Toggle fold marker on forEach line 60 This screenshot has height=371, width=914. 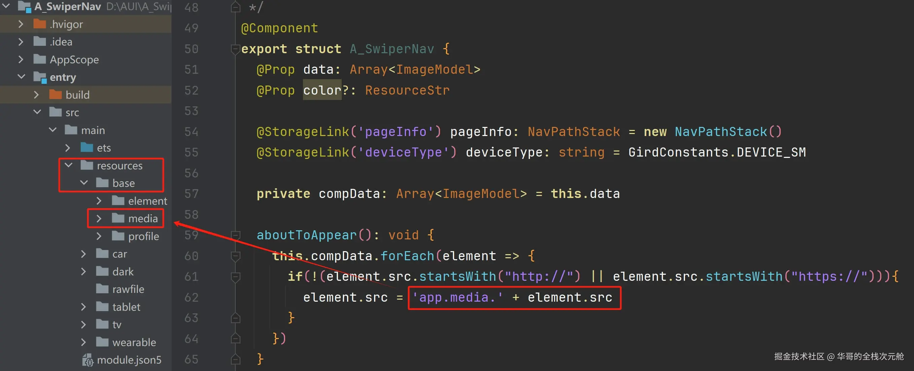click(x=235, y=256)
